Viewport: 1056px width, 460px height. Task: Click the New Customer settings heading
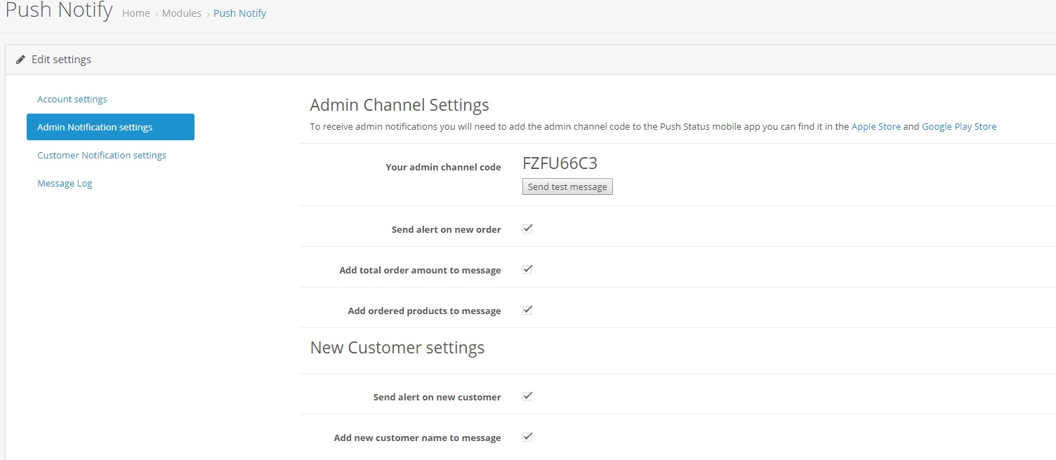[x=397, y=348]
